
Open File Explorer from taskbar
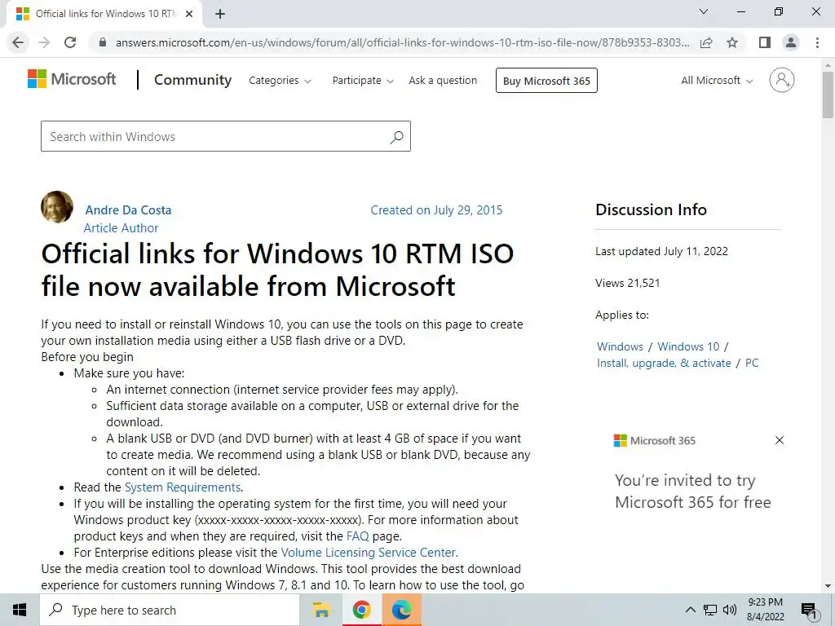(321, 610)
